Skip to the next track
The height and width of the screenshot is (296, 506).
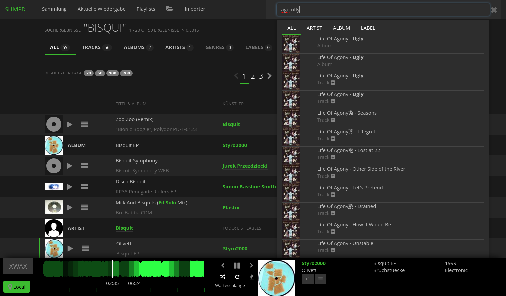[x=251, y=265]
